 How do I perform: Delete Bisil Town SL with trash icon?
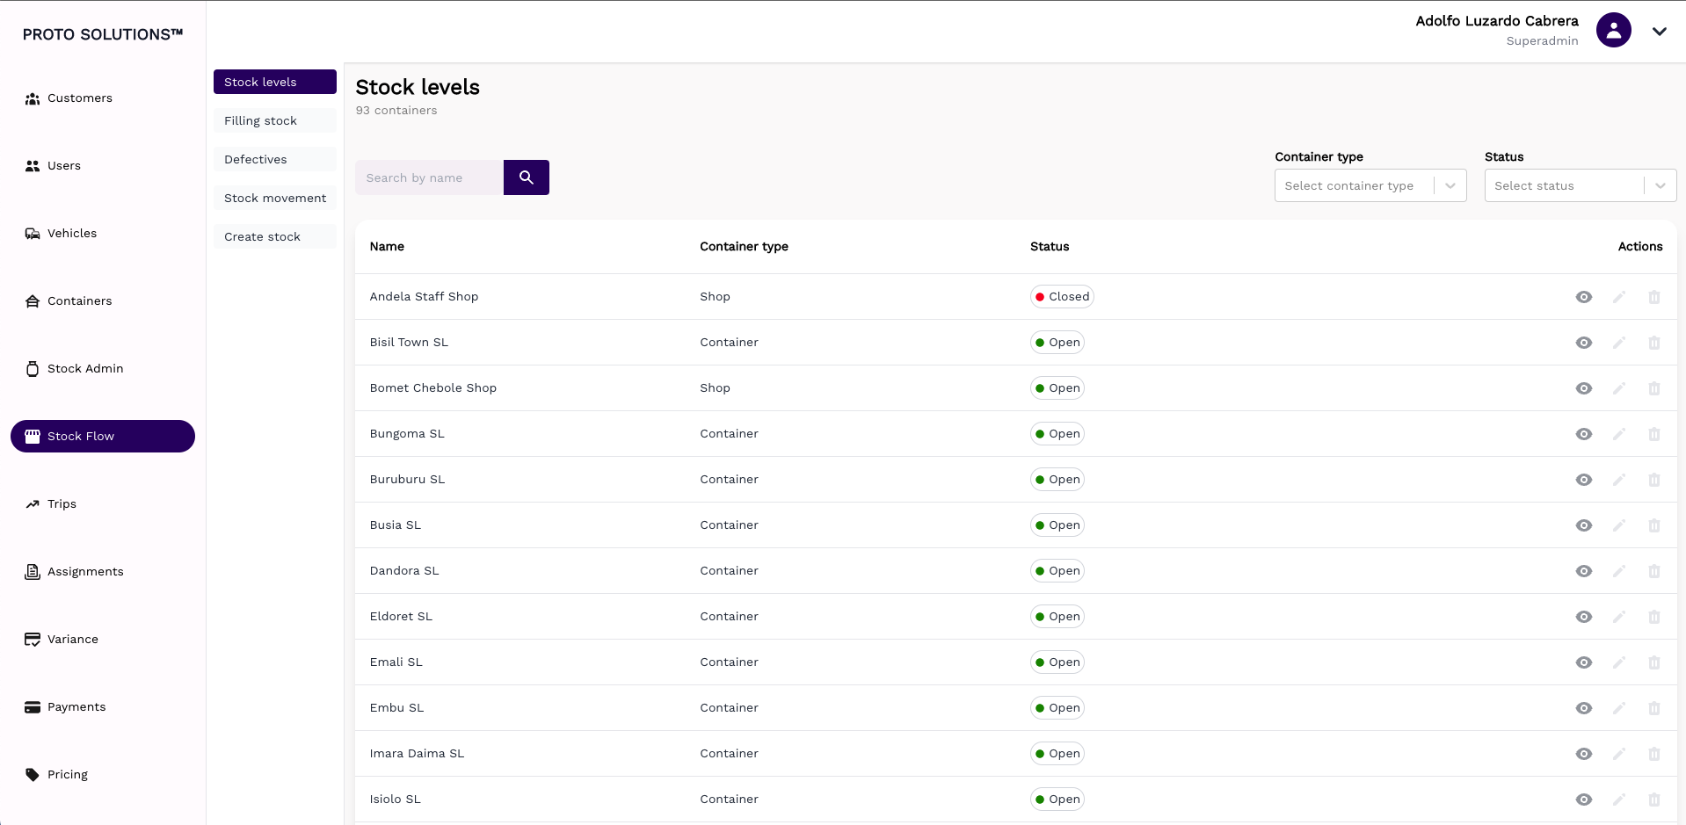[x=1654, y=343]
